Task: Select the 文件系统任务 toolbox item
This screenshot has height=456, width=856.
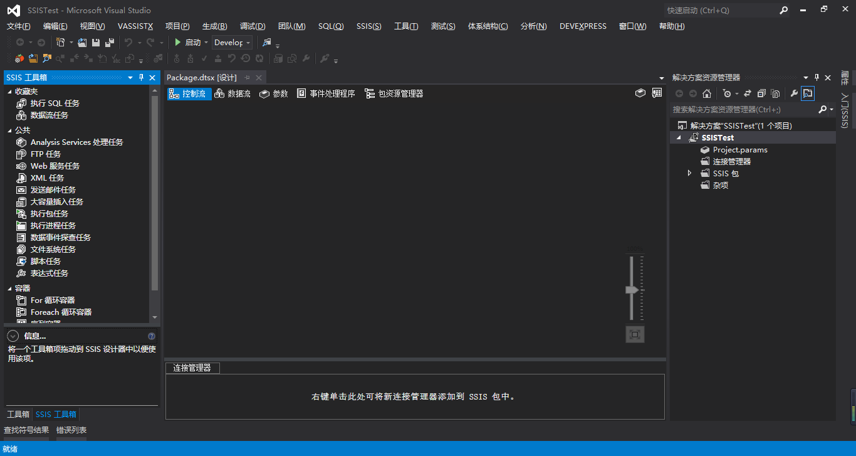Action: pos(46,250)
